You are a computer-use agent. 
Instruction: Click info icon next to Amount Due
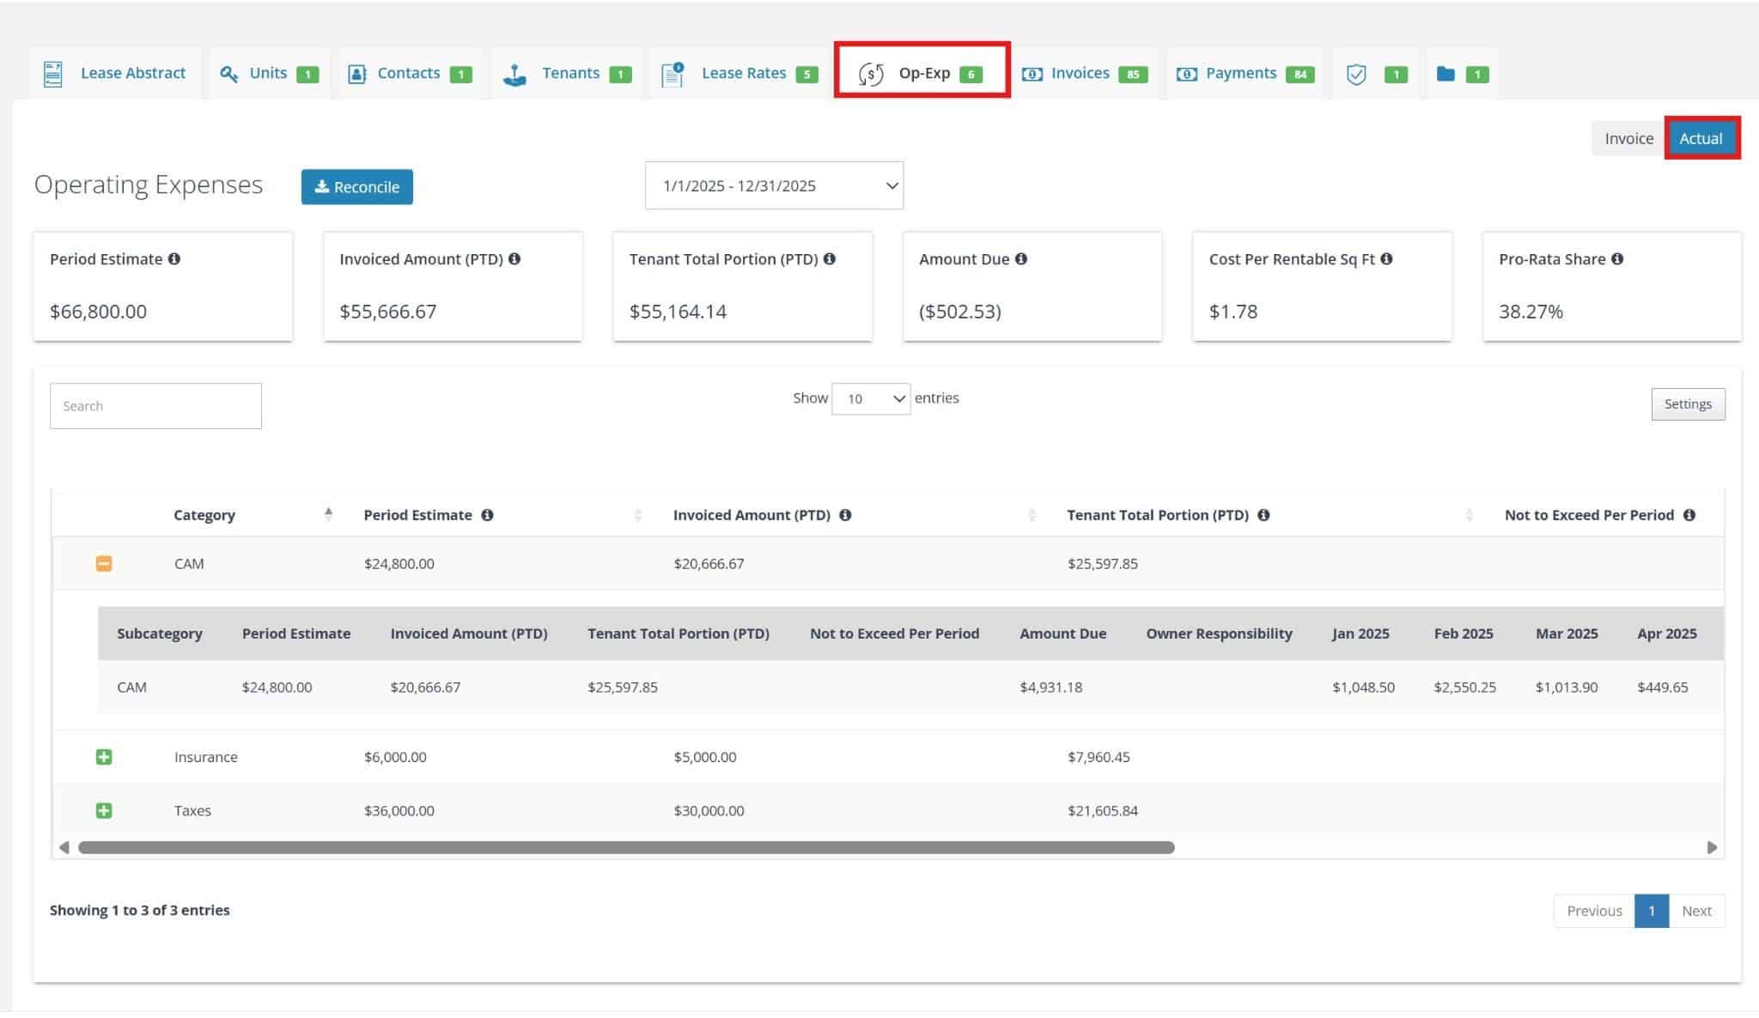click(1021, 259)
